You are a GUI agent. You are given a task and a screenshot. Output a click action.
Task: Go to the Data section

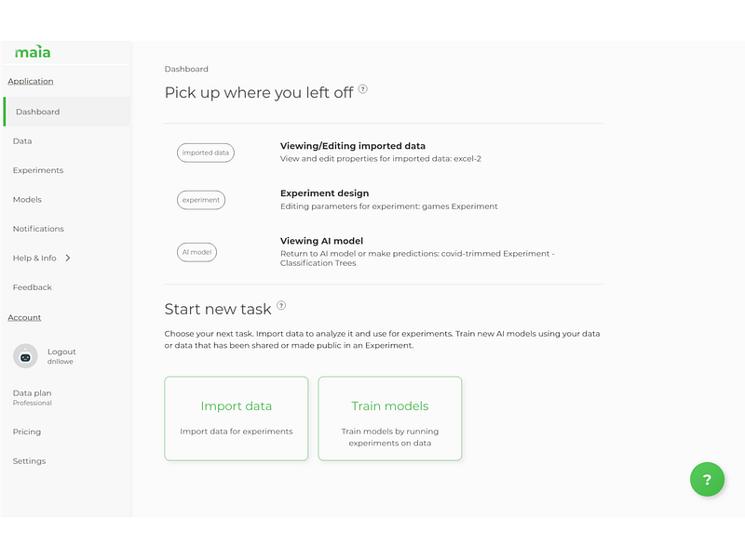pyautogui.click(x=22, y=141)
